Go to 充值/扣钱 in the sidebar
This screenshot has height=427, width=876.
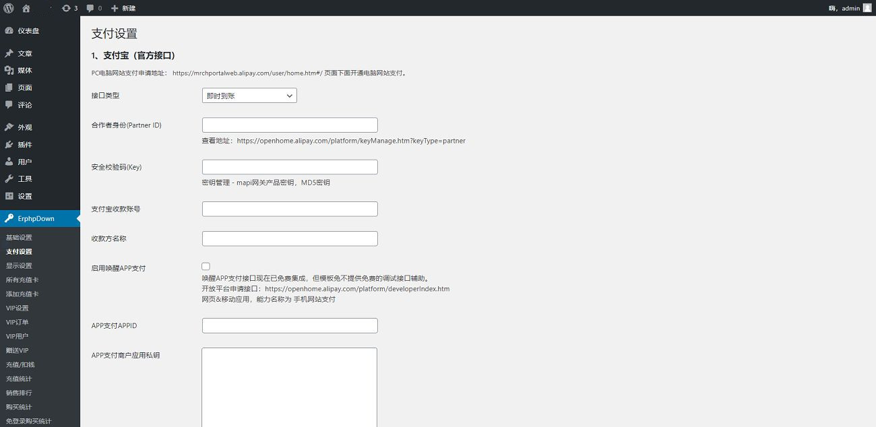[19, 365]
